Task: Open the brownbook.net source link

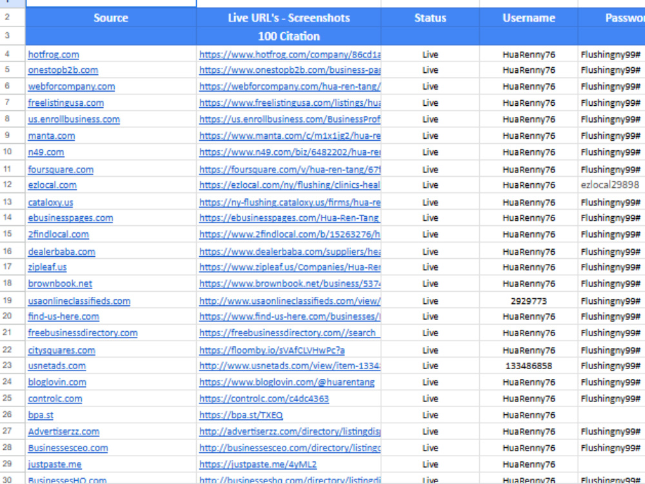Action: [x=60, y=284]
